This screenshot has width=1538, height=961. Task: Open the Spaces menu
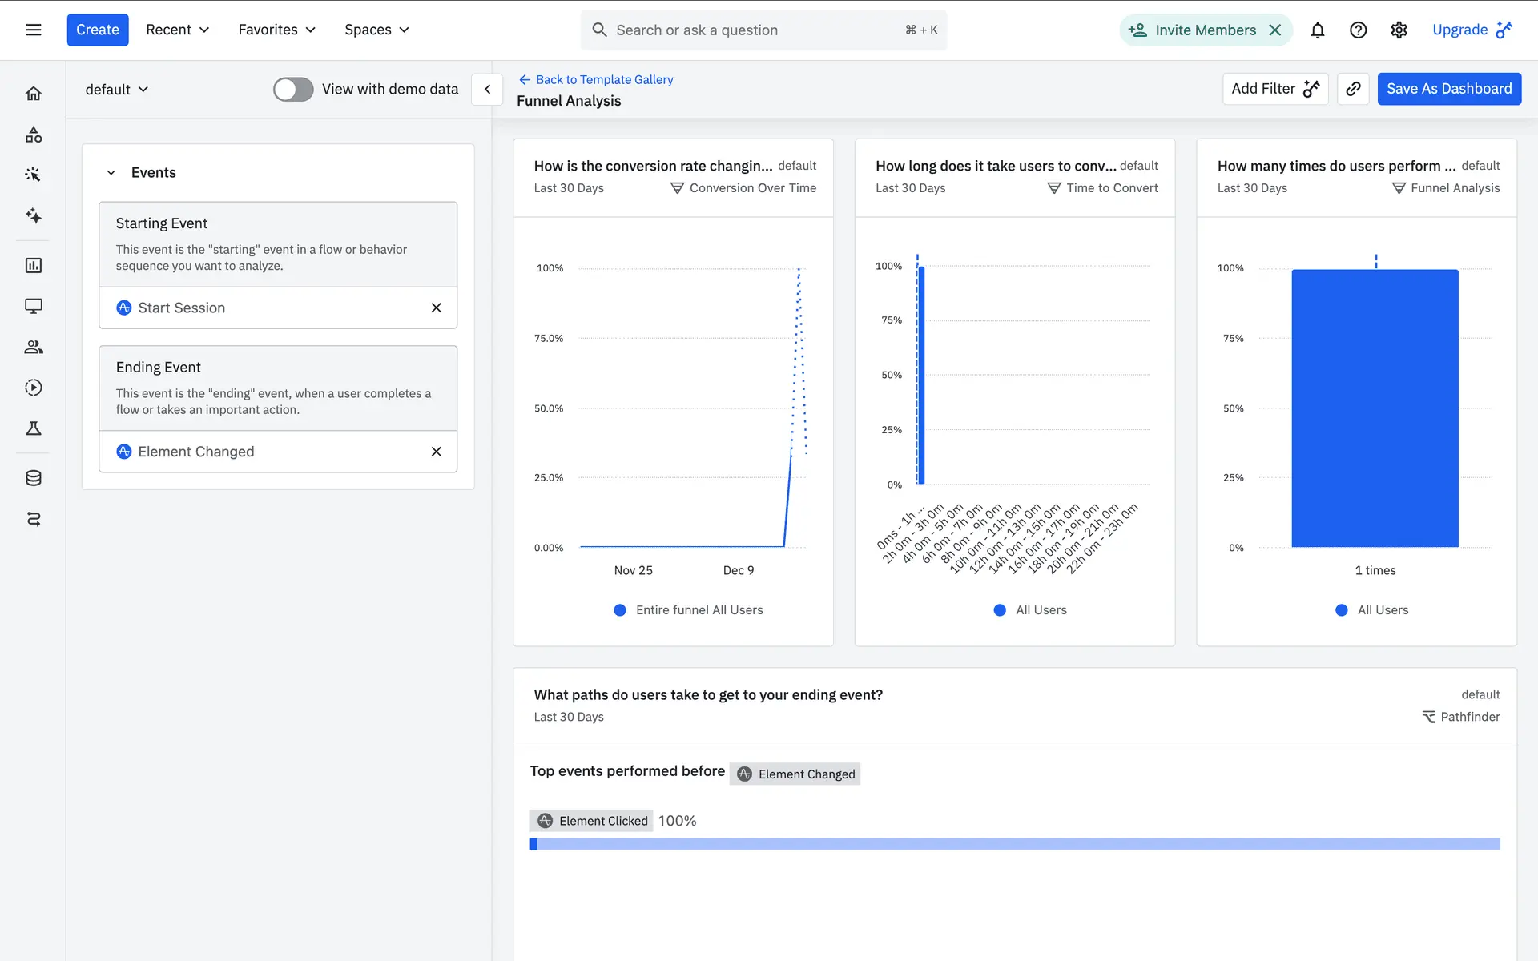tap(376, 30)
